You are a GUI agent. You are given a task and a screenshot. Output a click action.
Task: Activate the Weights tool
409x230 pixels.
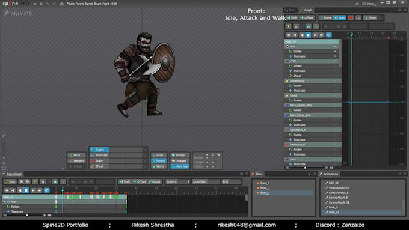pyautogui.click(x=76, y=161)
